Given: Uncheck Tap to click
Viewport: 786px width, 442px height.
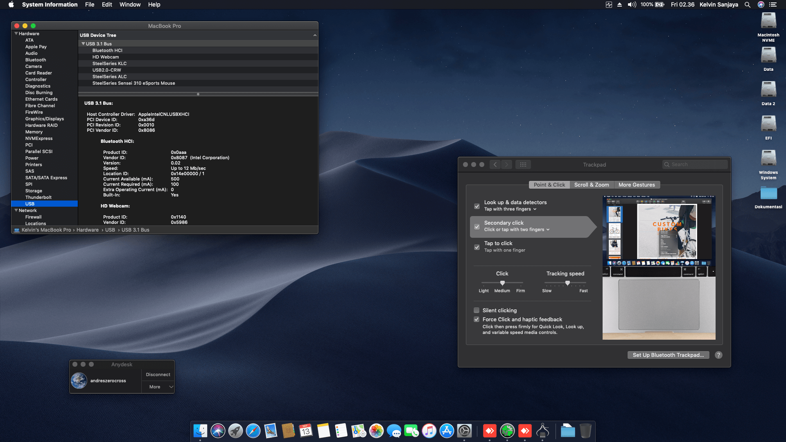Looking at the screenshot, I should pyautogui.click(x=477, y=247).
